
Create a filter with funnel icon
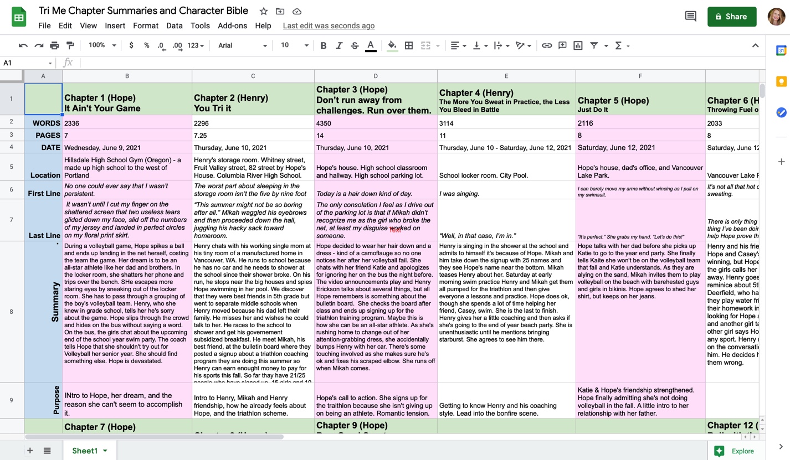point(594,45)
